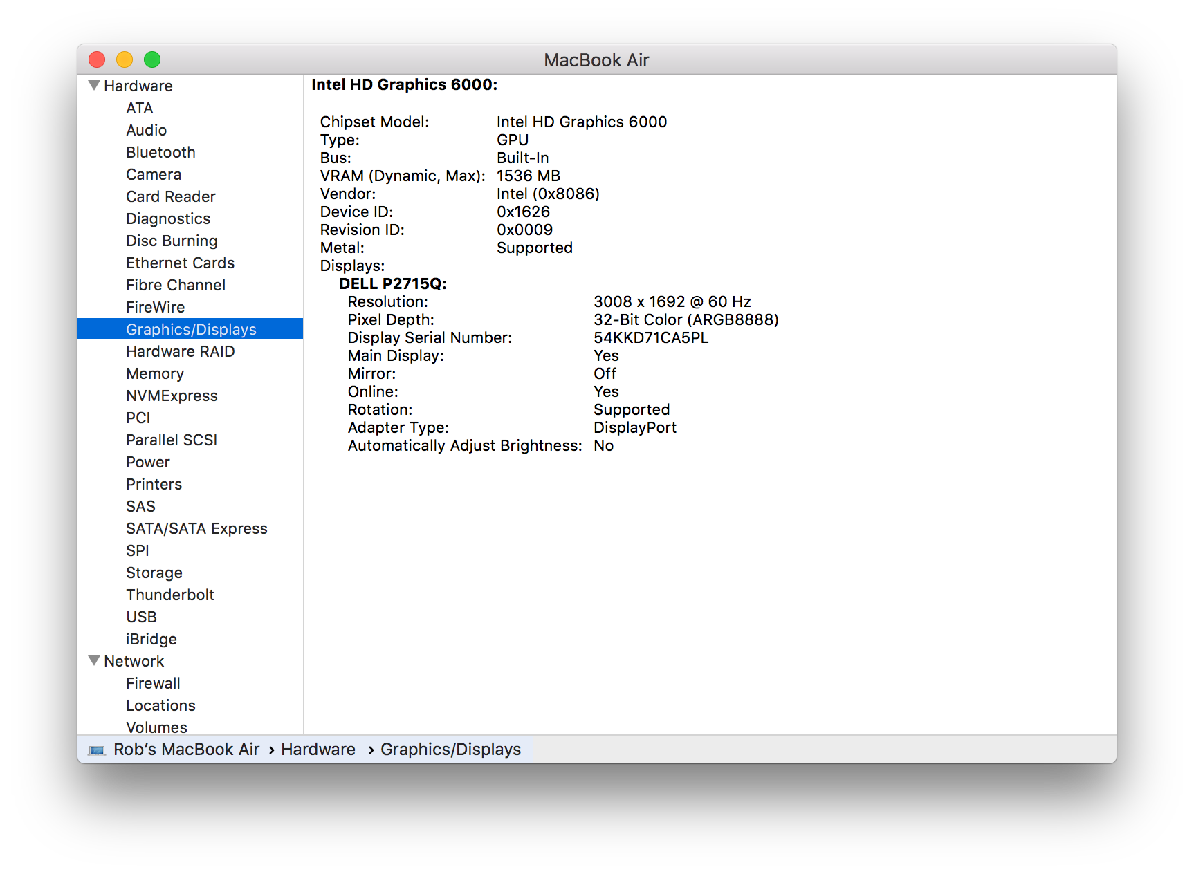Click Graphics/Displays in the path bar

click(451, 750)
